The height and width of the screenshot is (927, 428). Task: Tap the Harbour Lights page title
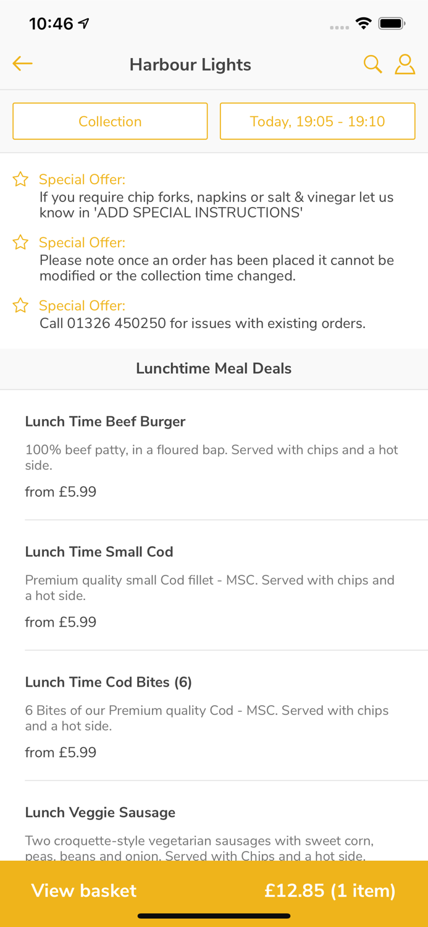[x=190, y=65]
